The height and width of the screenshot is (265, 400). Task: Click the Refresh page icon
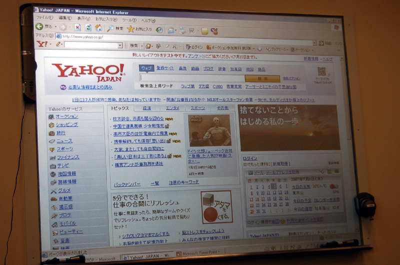pos(88,27)
